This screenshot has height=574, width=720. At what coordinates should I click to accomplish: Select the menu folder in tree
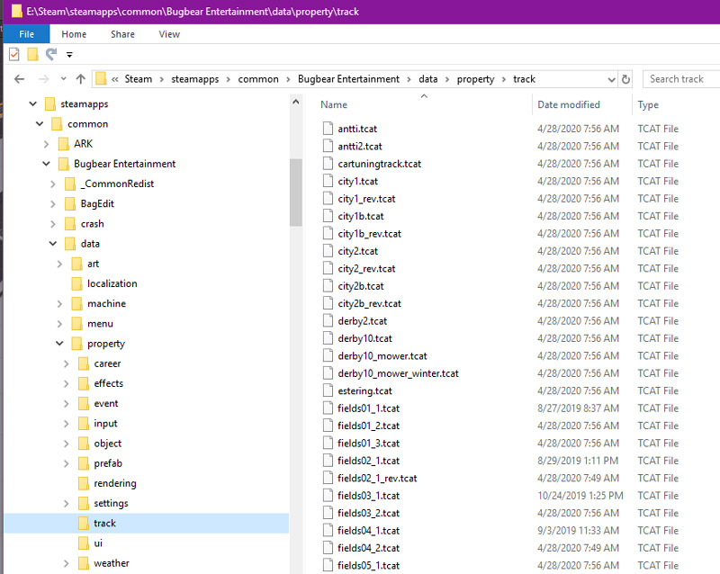point(100,324)
